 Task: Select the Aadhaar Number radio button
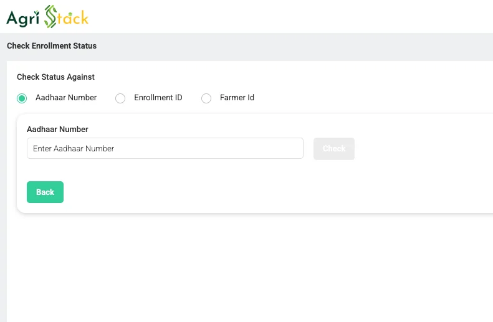pos(22,98)
